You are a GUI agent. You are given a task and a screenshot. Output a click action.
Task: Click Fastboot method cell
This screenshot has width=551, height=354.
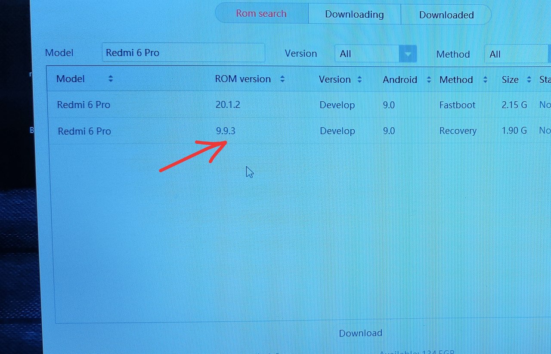point(457,105)
